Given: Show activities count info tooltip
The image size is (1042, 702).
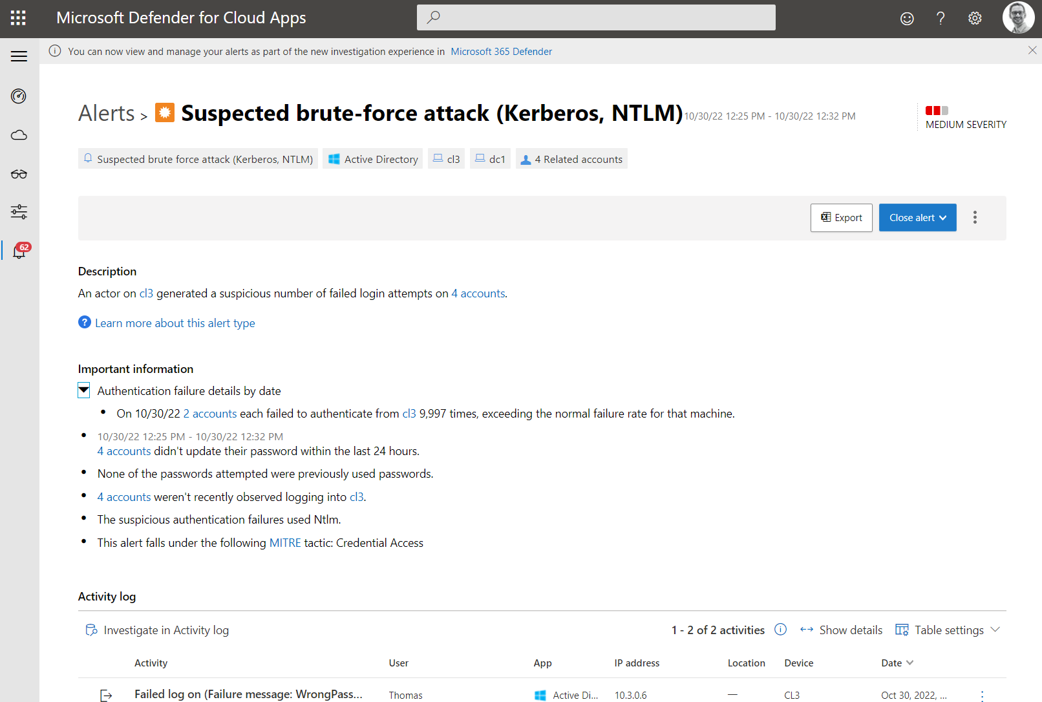Looking at the screenshot, I should tap(781, 630).
